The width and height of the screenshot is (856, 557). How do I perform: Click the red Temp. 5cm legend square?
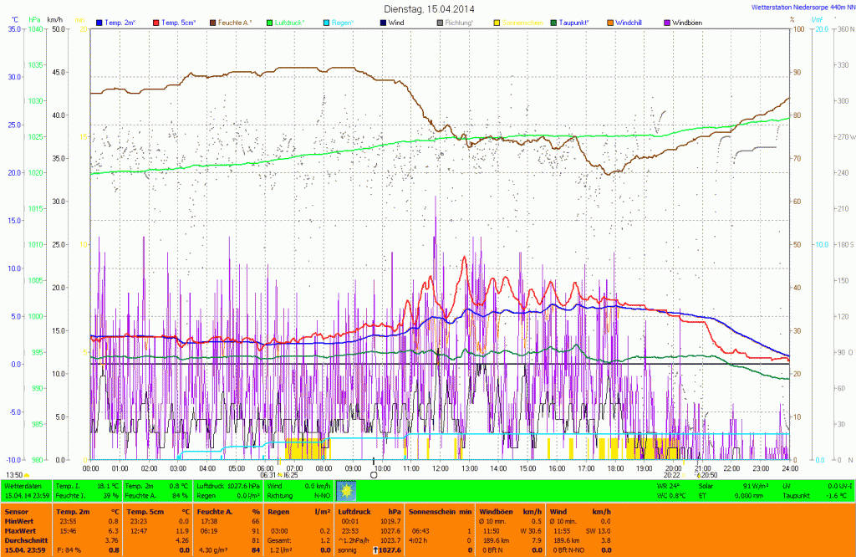pos(155,22)
